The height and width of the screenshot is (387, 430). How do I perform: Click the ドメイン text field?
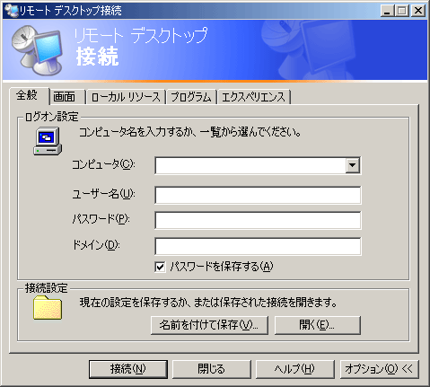point(258,246)
